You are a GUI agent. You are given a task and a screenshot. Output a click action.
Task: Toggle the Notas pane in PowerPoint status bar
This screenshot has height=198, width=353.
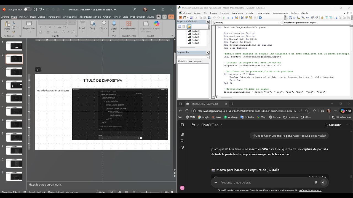(x=100, y=192)
